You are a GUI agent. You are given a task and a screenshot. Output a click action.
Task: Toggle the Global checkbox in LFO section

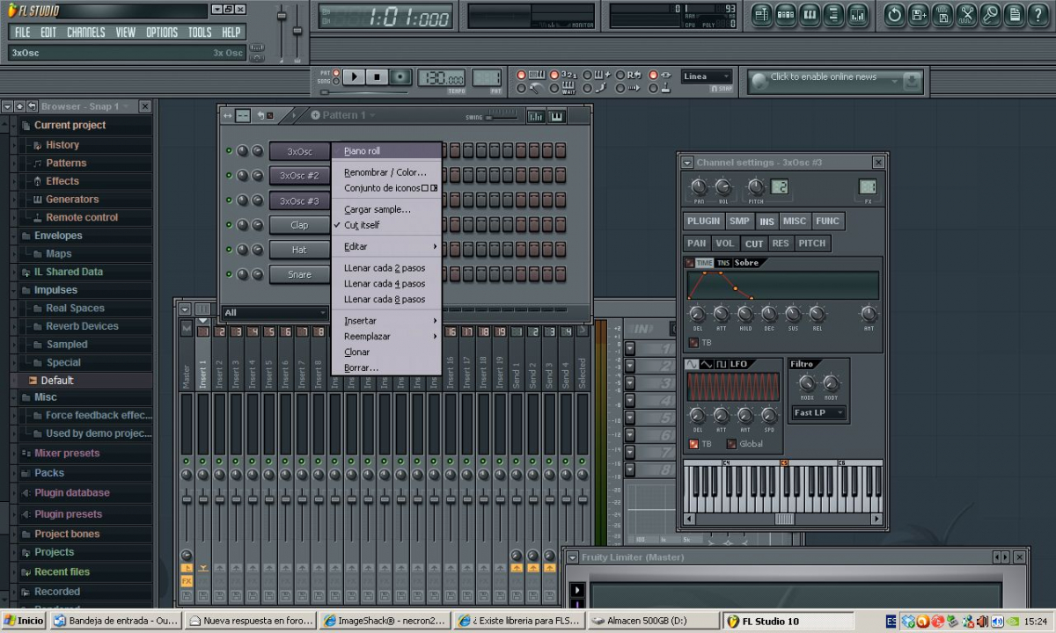731,444
